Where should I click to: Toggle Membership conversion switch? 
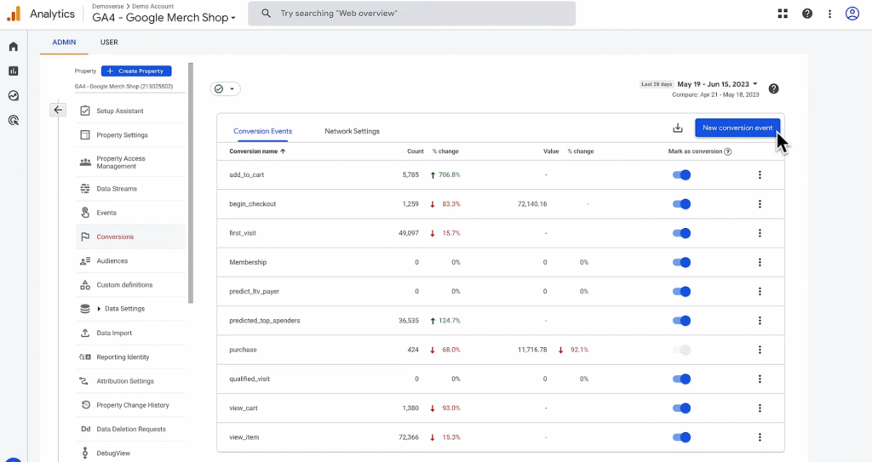[x=682, y=262]
